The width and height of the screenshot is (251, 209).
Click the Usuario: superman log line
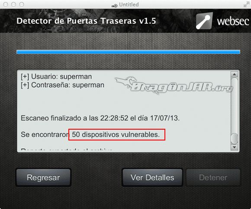pos(56,76)
